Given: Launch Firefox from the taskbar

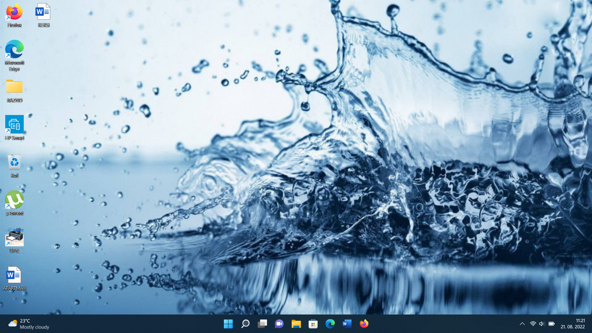Looking at the screenshot, I should [364, 324].
